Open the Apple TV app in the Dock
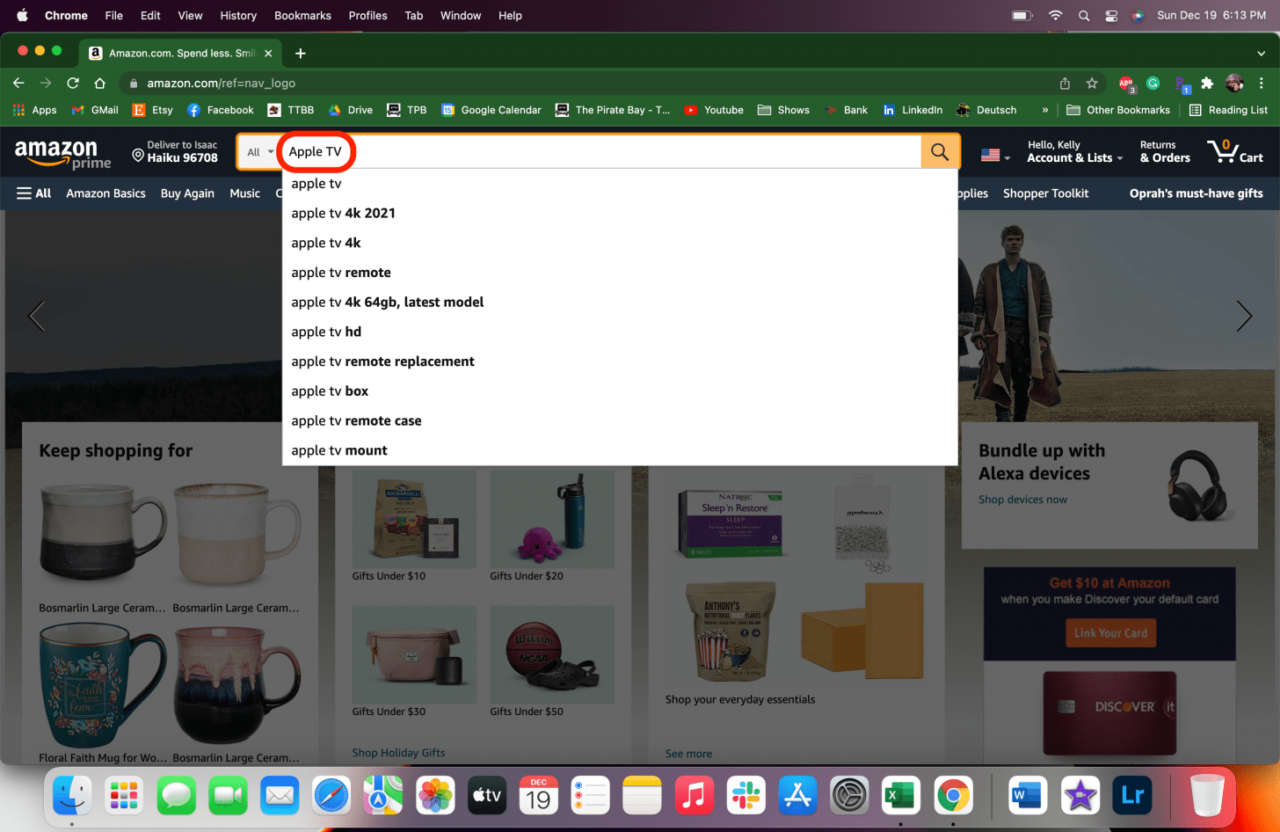 click(487, 796)
